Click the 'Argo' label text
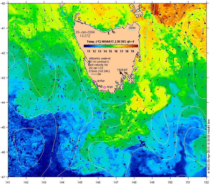The height and width of the screenshot is (185, 212). click(110, 87)
